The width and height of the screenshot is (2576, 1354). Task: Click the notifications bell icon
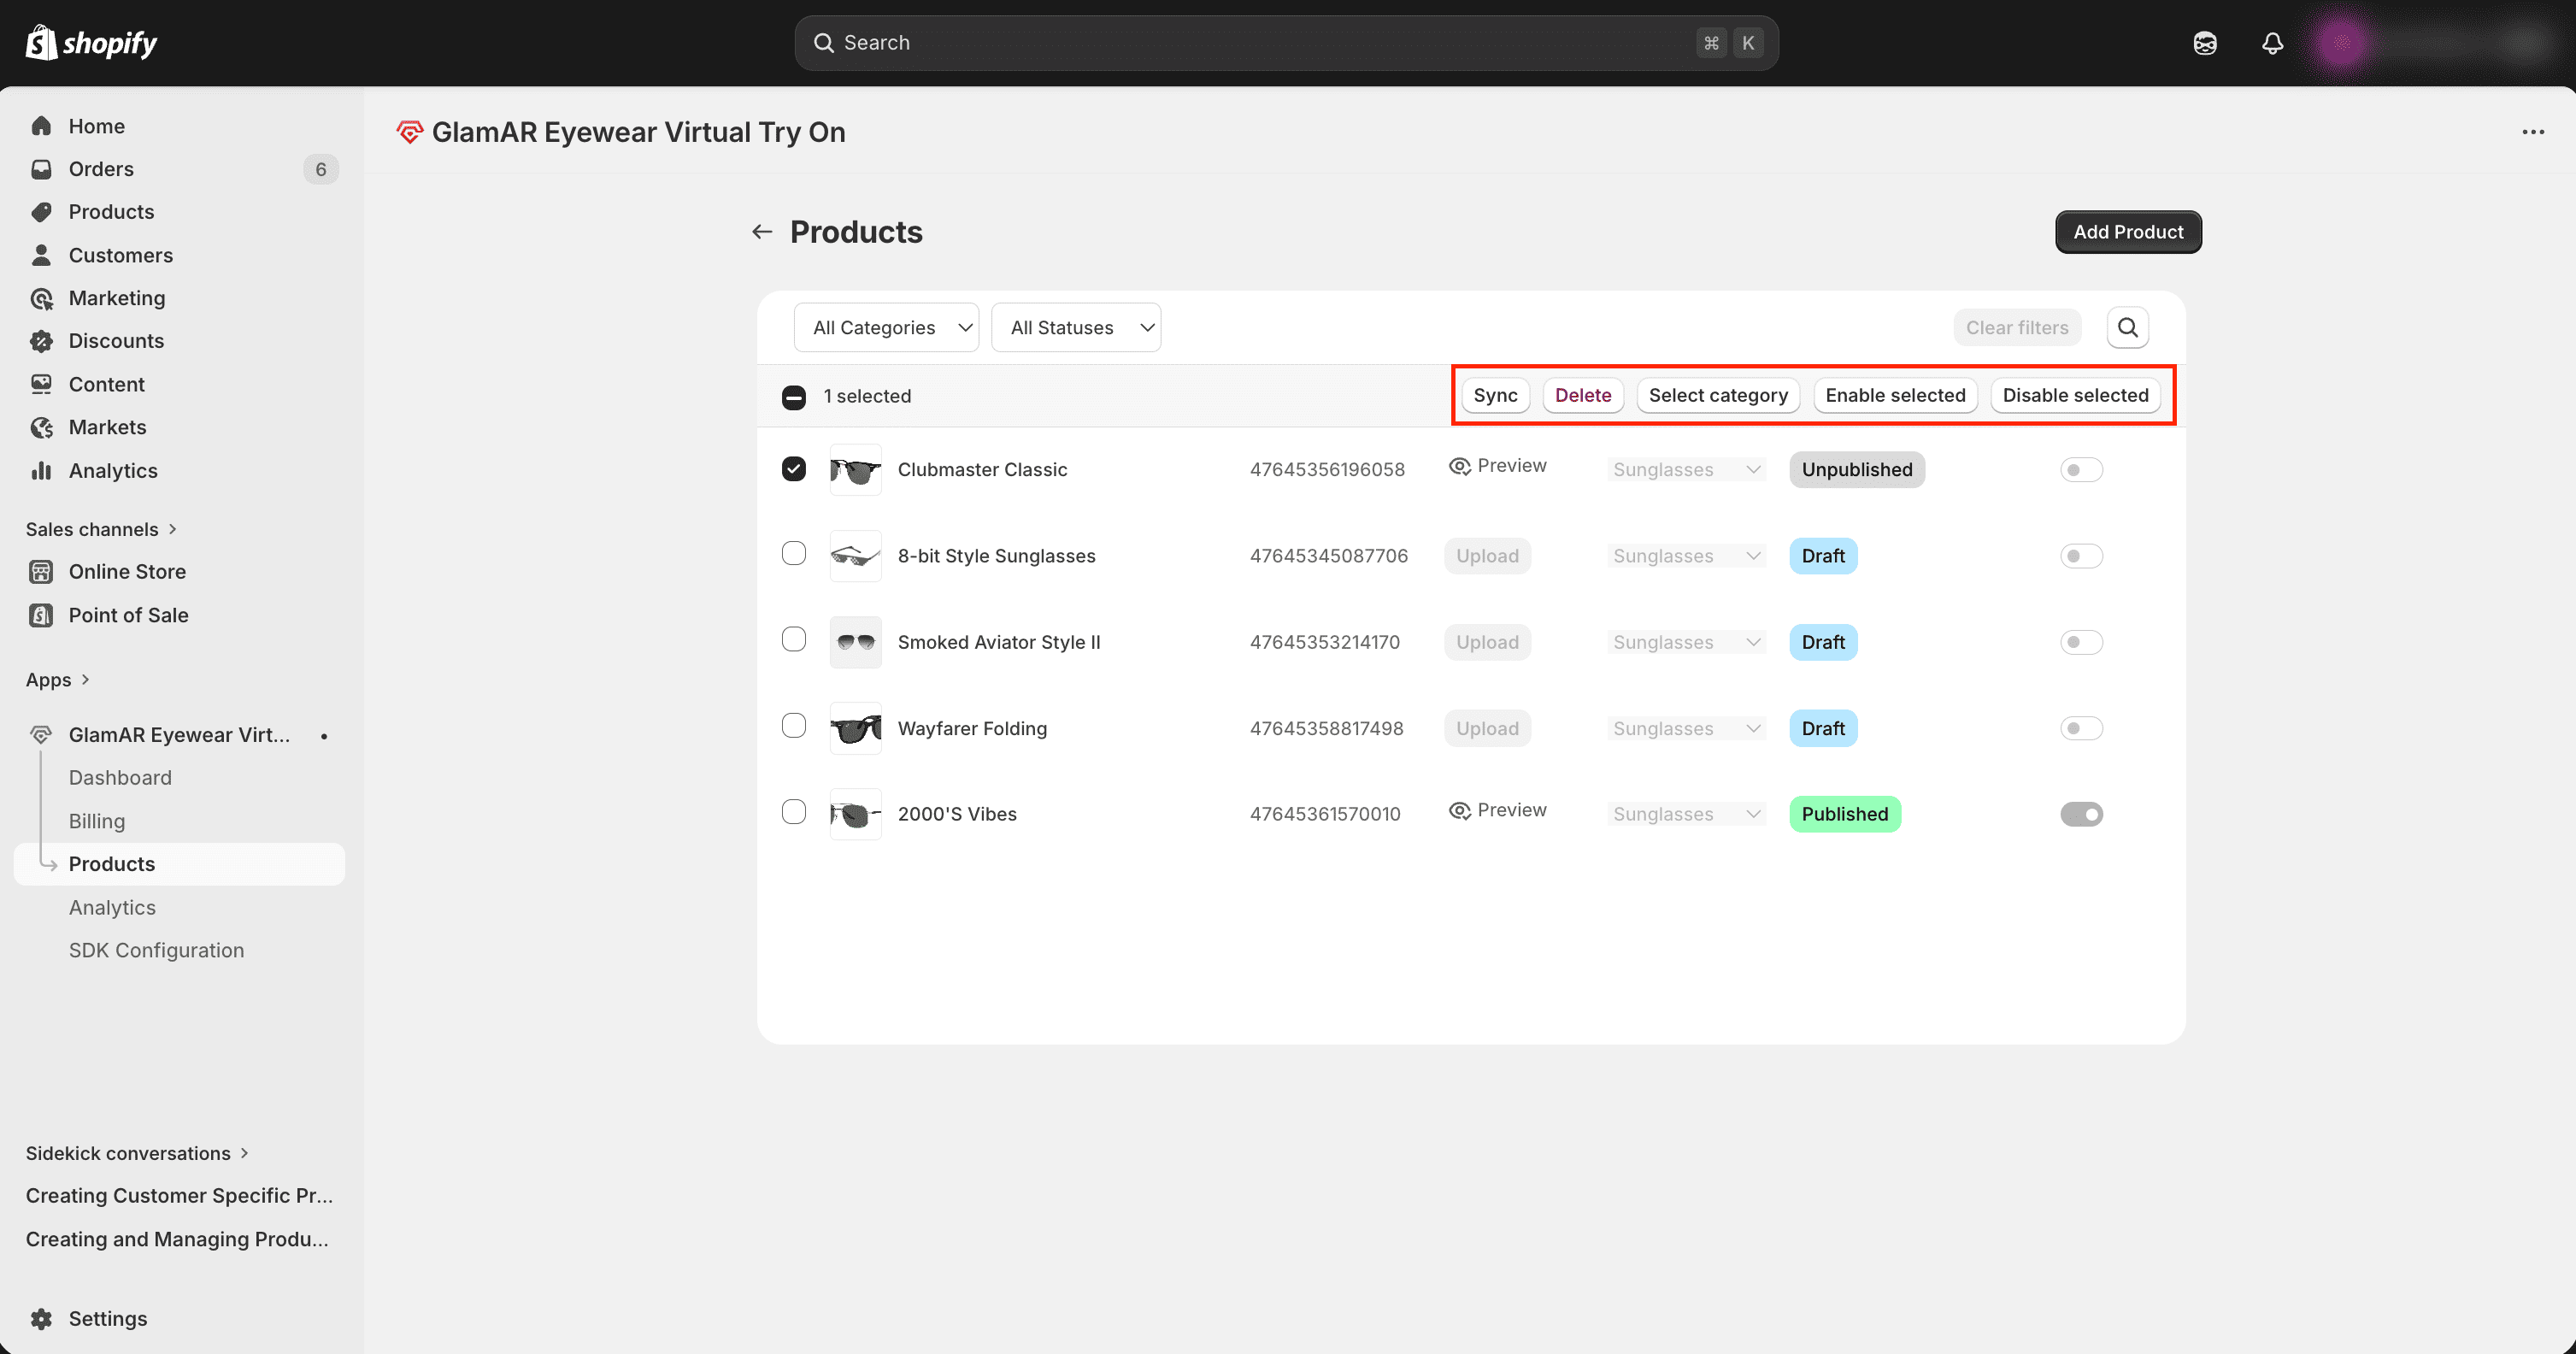2272,43
